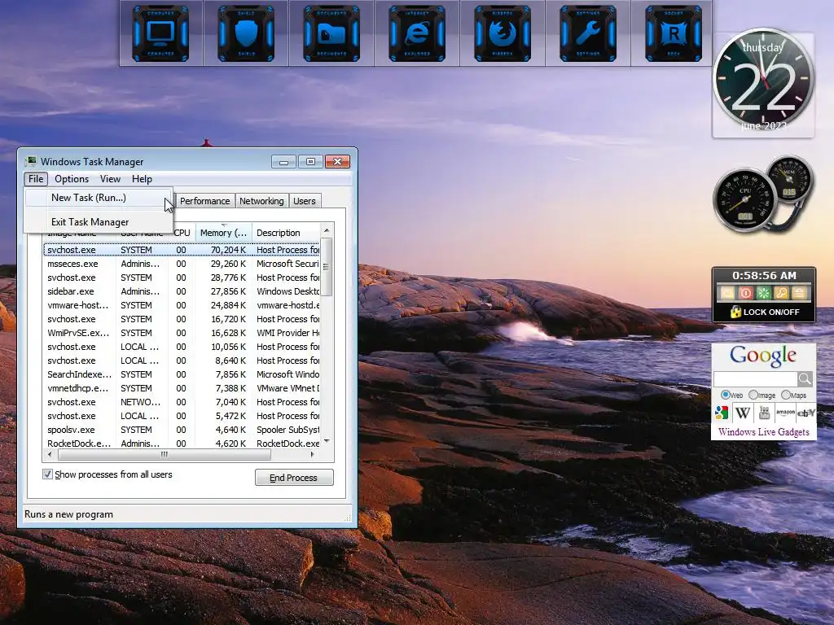This screenshot has height=625, width=834.
Task: Open the Settings wrench dock icon
Action: tap(588, 33)
